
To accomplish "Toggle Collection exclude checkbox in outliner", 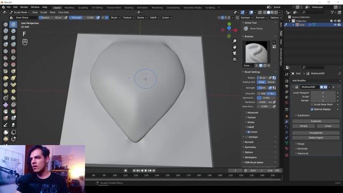I will pos(331,21).
